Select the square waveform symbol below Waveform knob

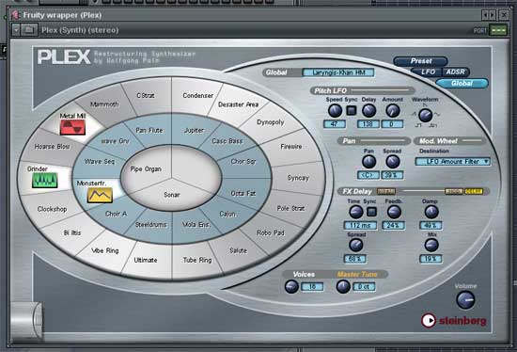point(418,125)
